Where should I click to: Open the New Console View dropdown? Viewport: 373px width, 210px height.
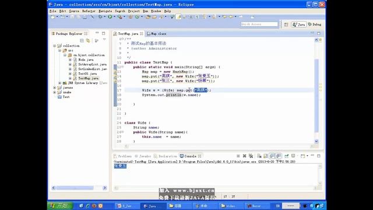[x=307, y=156]
